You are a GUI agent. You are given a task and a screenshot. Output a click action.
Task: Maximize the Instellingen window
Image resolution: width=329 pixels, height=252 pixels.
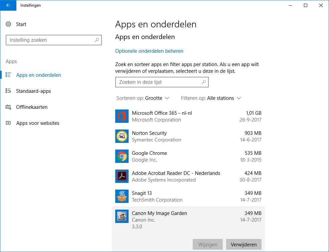pyautogui.click(x=306, y=5)
